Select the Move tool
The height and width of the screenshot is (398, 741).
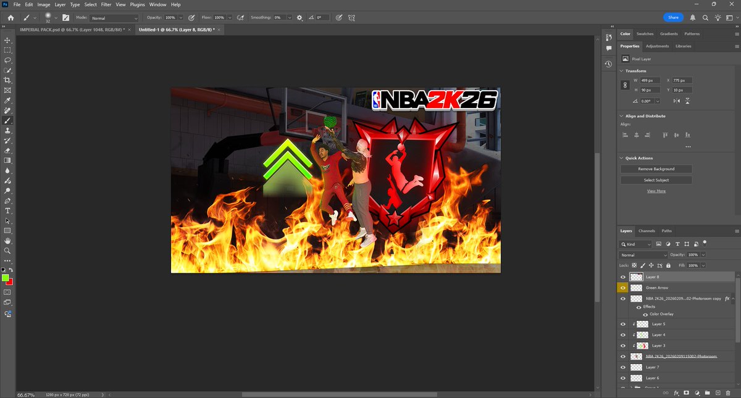coord(7,40)
